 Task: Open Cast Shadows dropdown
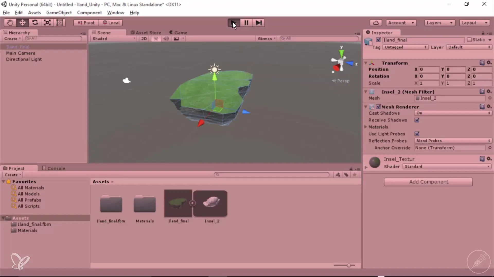(453, 113)
